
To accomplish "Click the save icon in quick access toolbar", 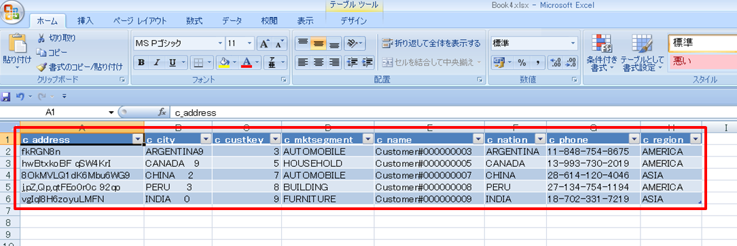I will coord(6,97).
